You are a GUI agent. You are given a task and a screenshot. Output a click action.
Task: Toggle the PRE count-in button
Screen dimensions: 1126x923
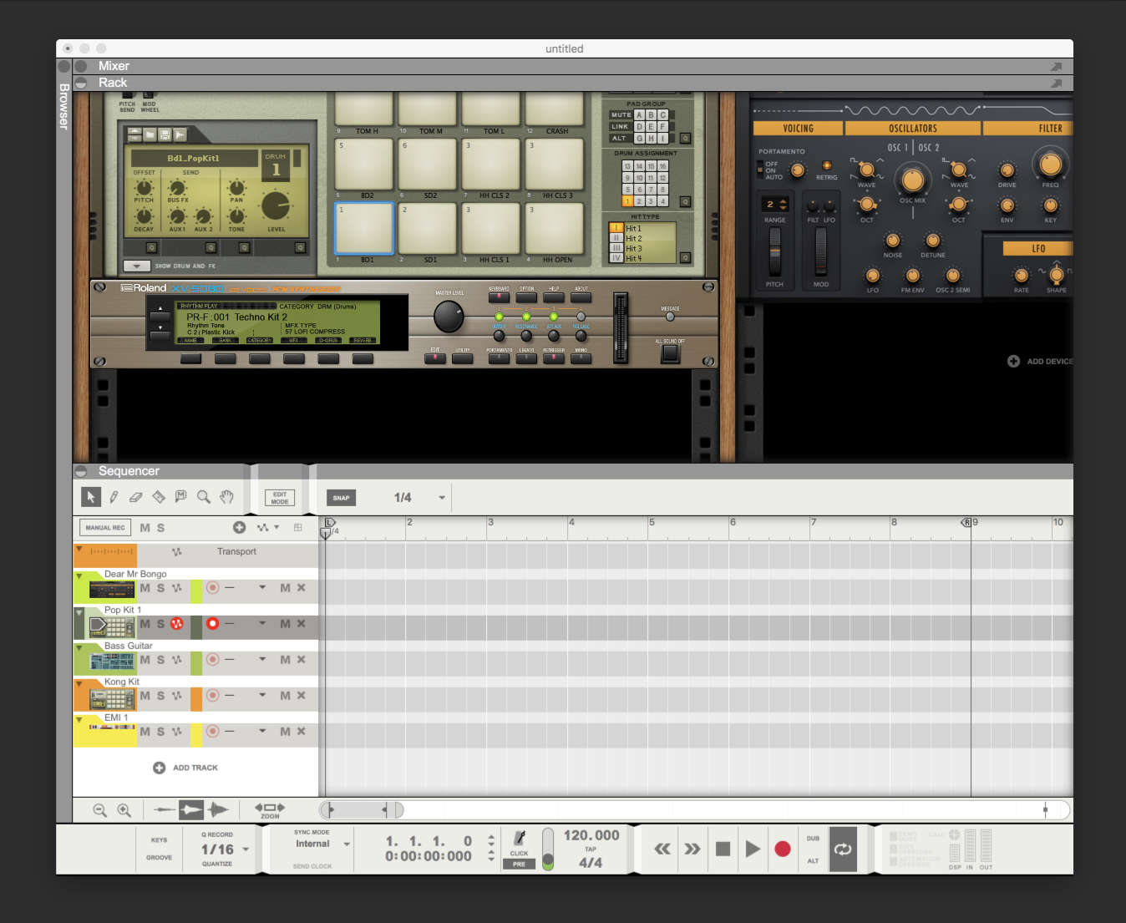[519, 865]
